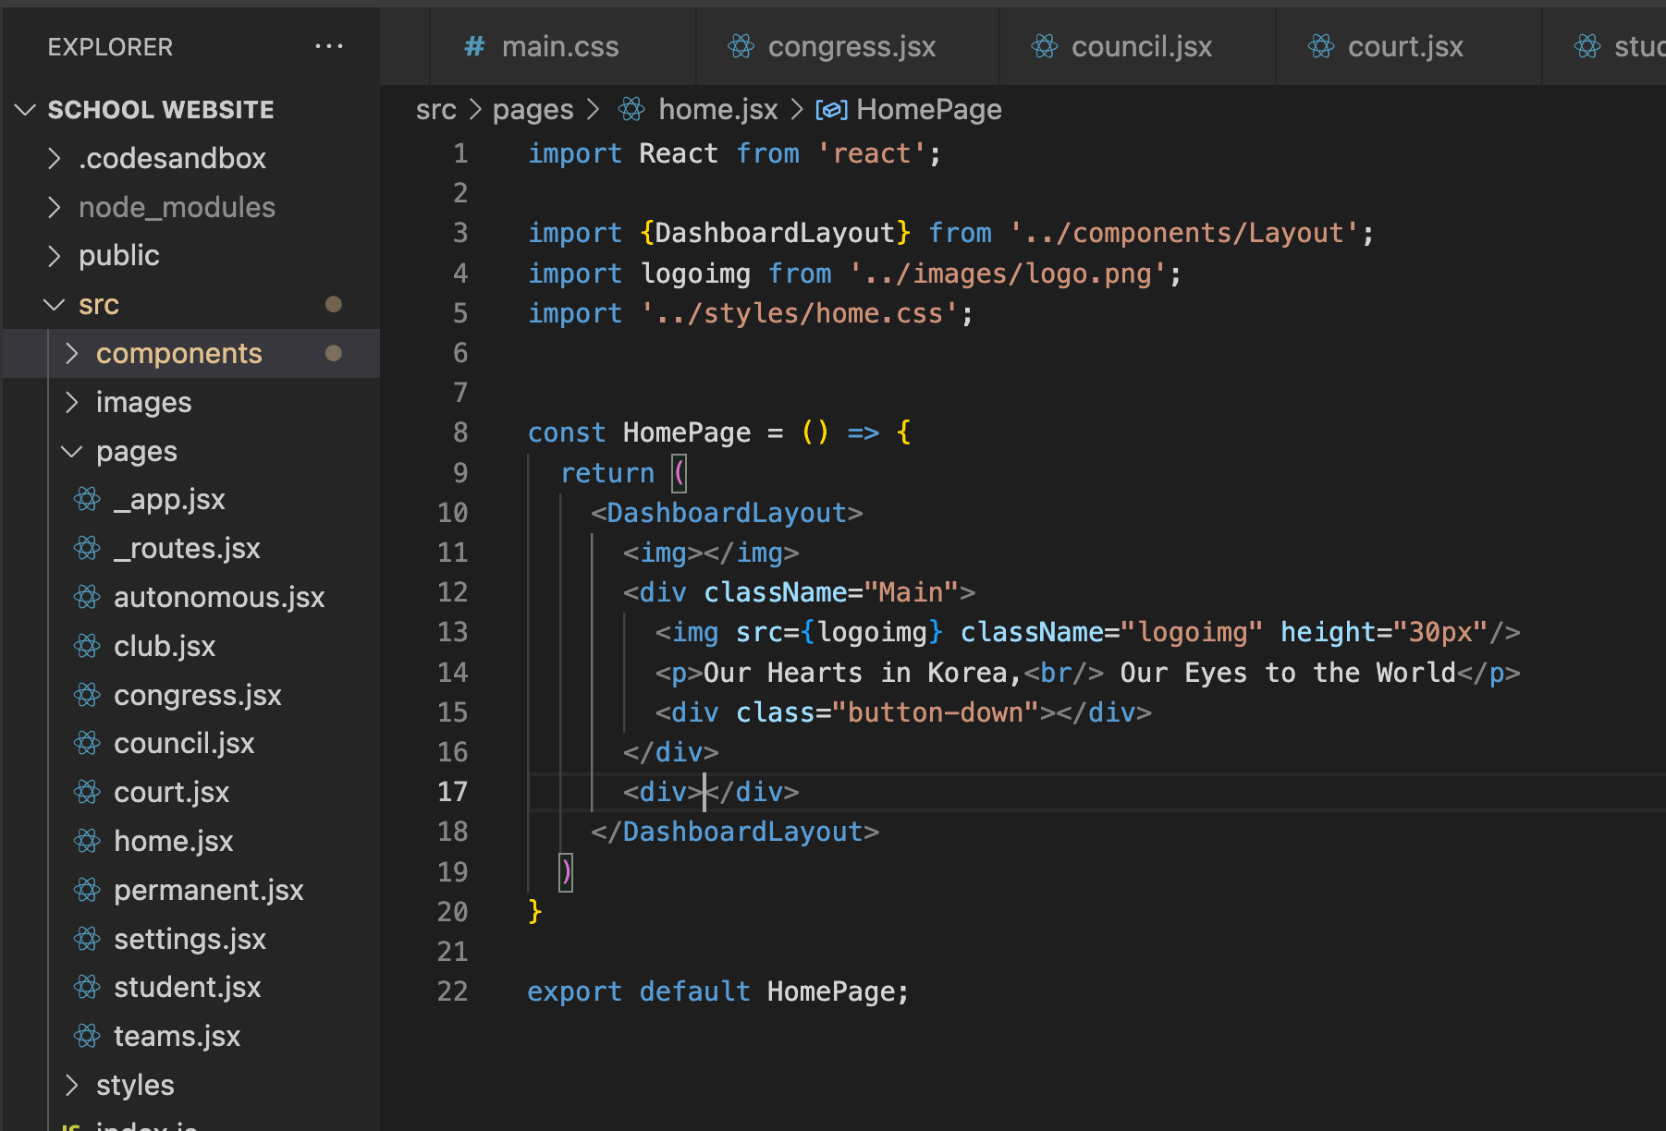Image resolution: width=1666 pixels, height=1131 pixels.
Task: Expand the node_modules folder
Action: [55, 207]
